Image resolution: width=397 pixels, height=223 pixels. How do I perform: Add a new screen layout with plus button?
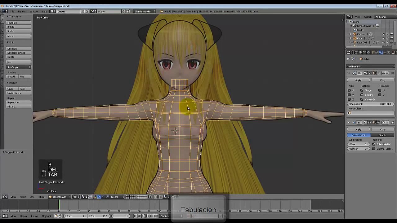tap(83, 11)
